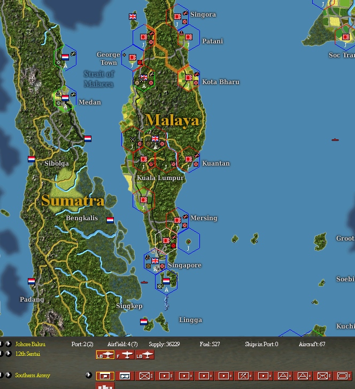Image resolution: width=355 pixels, height=389 pixels.
Task: Expand the arrow next to Johore Bahru
Action: [9, 344]
